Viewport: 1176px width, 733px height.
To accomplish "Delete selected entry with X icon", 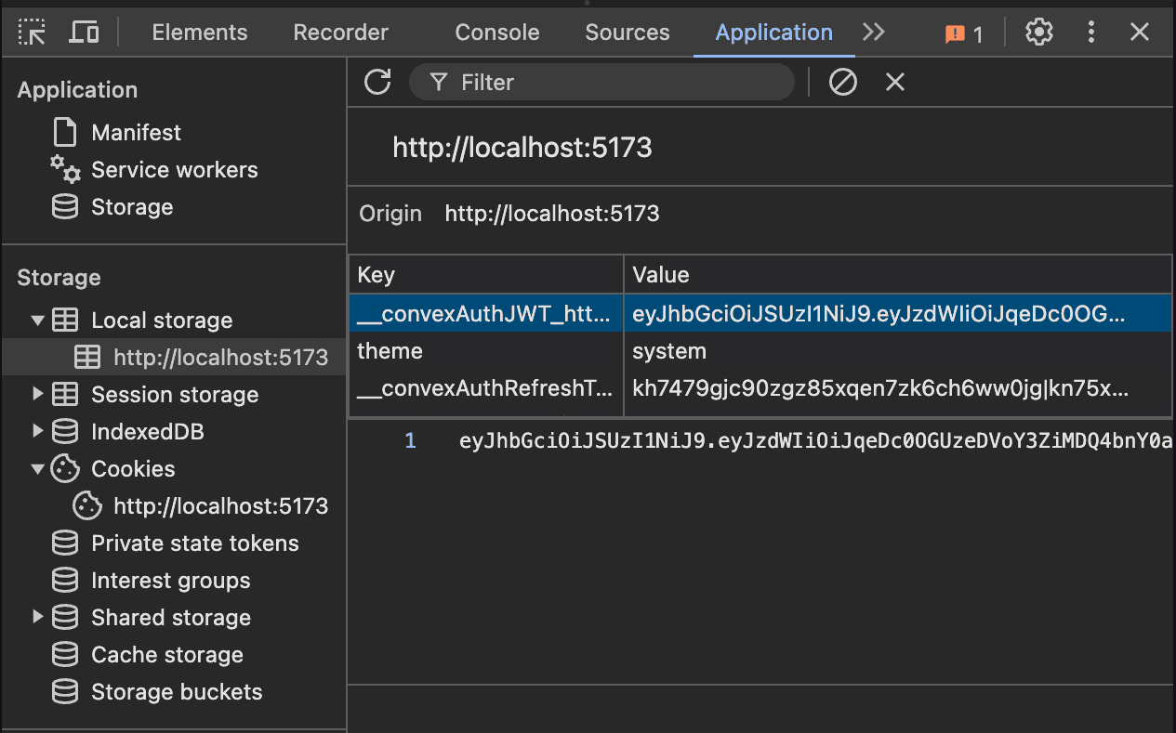I will [894, 82].
